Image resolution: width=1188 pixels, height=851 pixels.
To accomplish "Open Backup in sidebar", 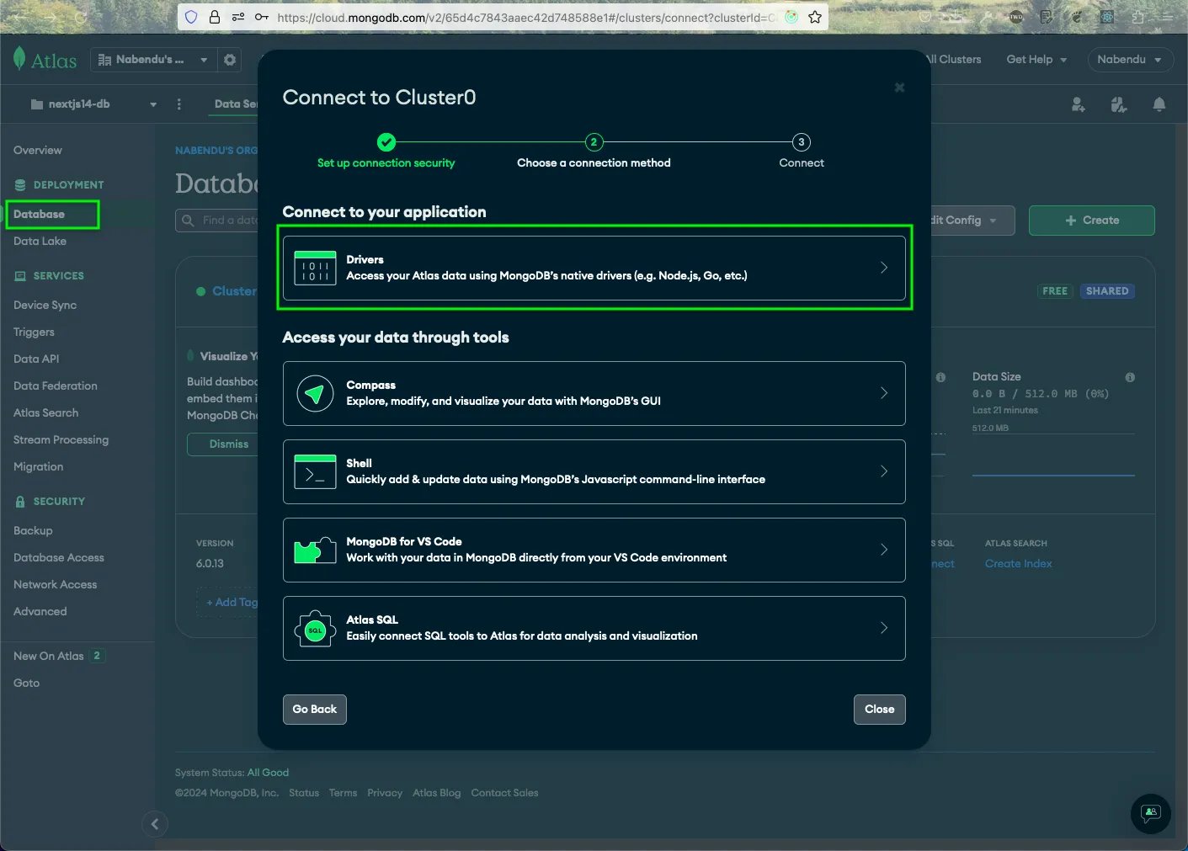I will coord(33,531).
